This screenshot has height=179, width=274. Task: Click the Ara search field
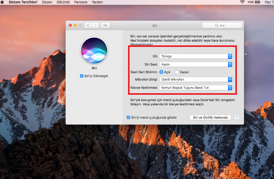(222, 25)
